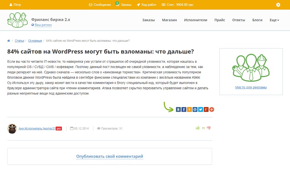The image size is (290, 171).
Task: Share article on Twitter
Action: point(201,109)
